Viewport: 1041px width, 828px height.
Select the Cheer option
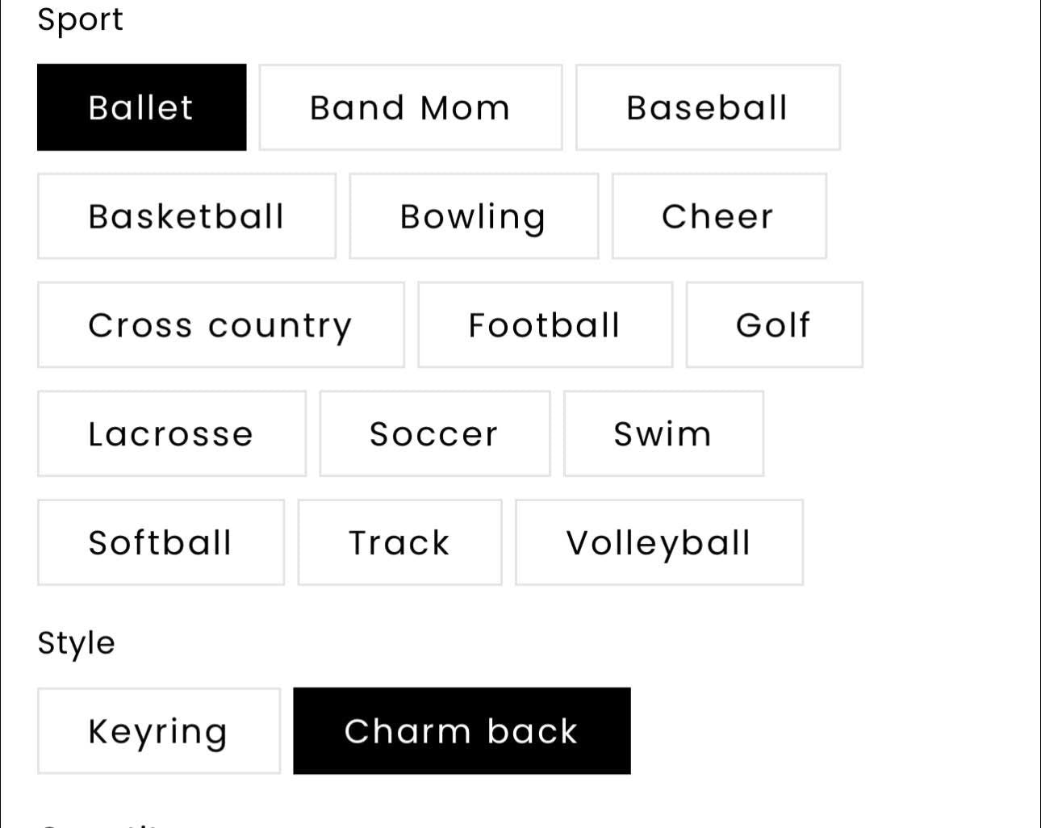click(x=718, y=216)
